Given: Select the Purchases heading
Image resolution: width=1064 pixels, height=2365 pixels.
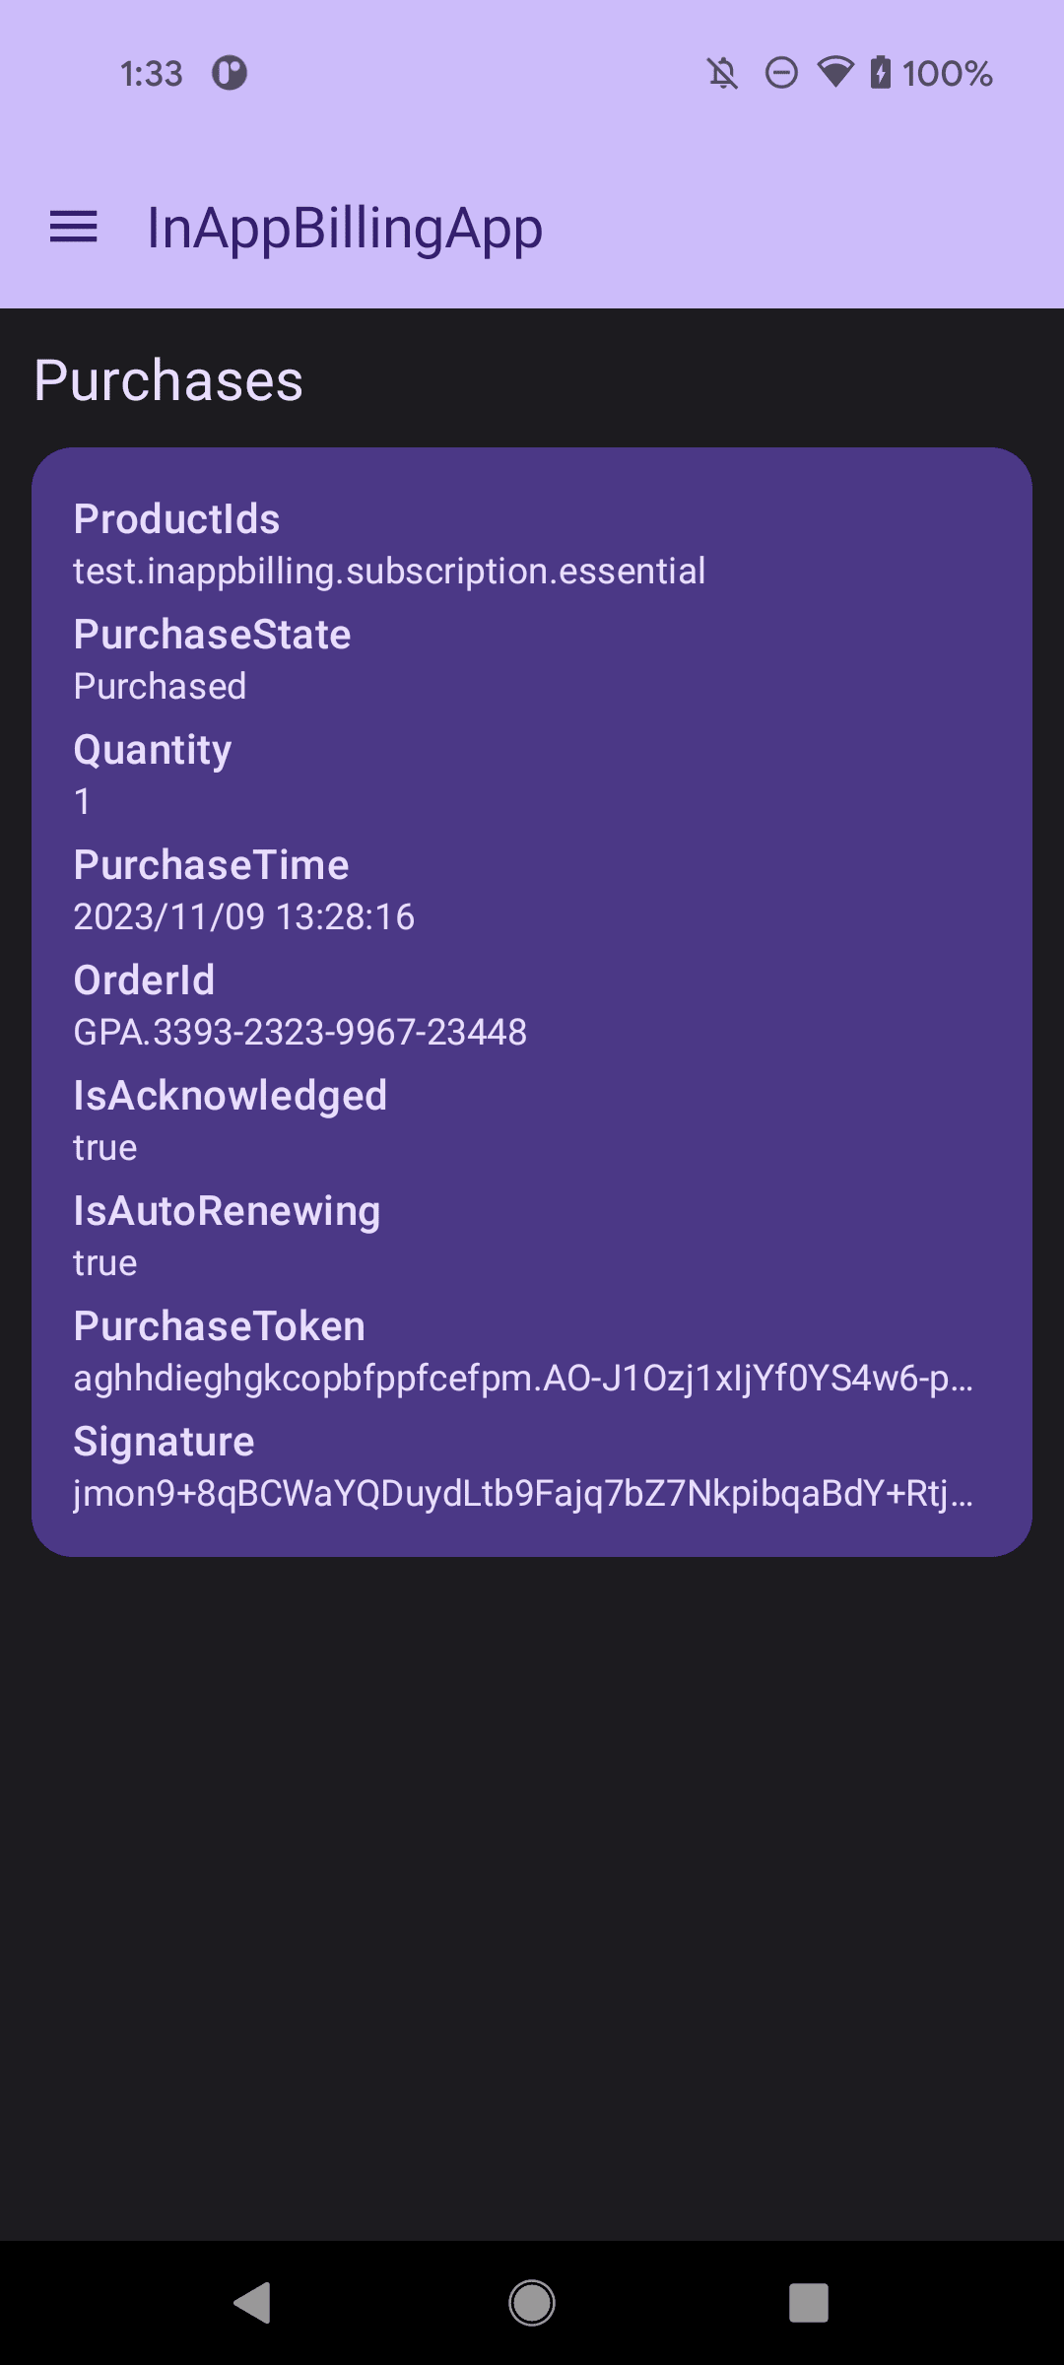Looking at the screenshot, I should click(168, 380).
